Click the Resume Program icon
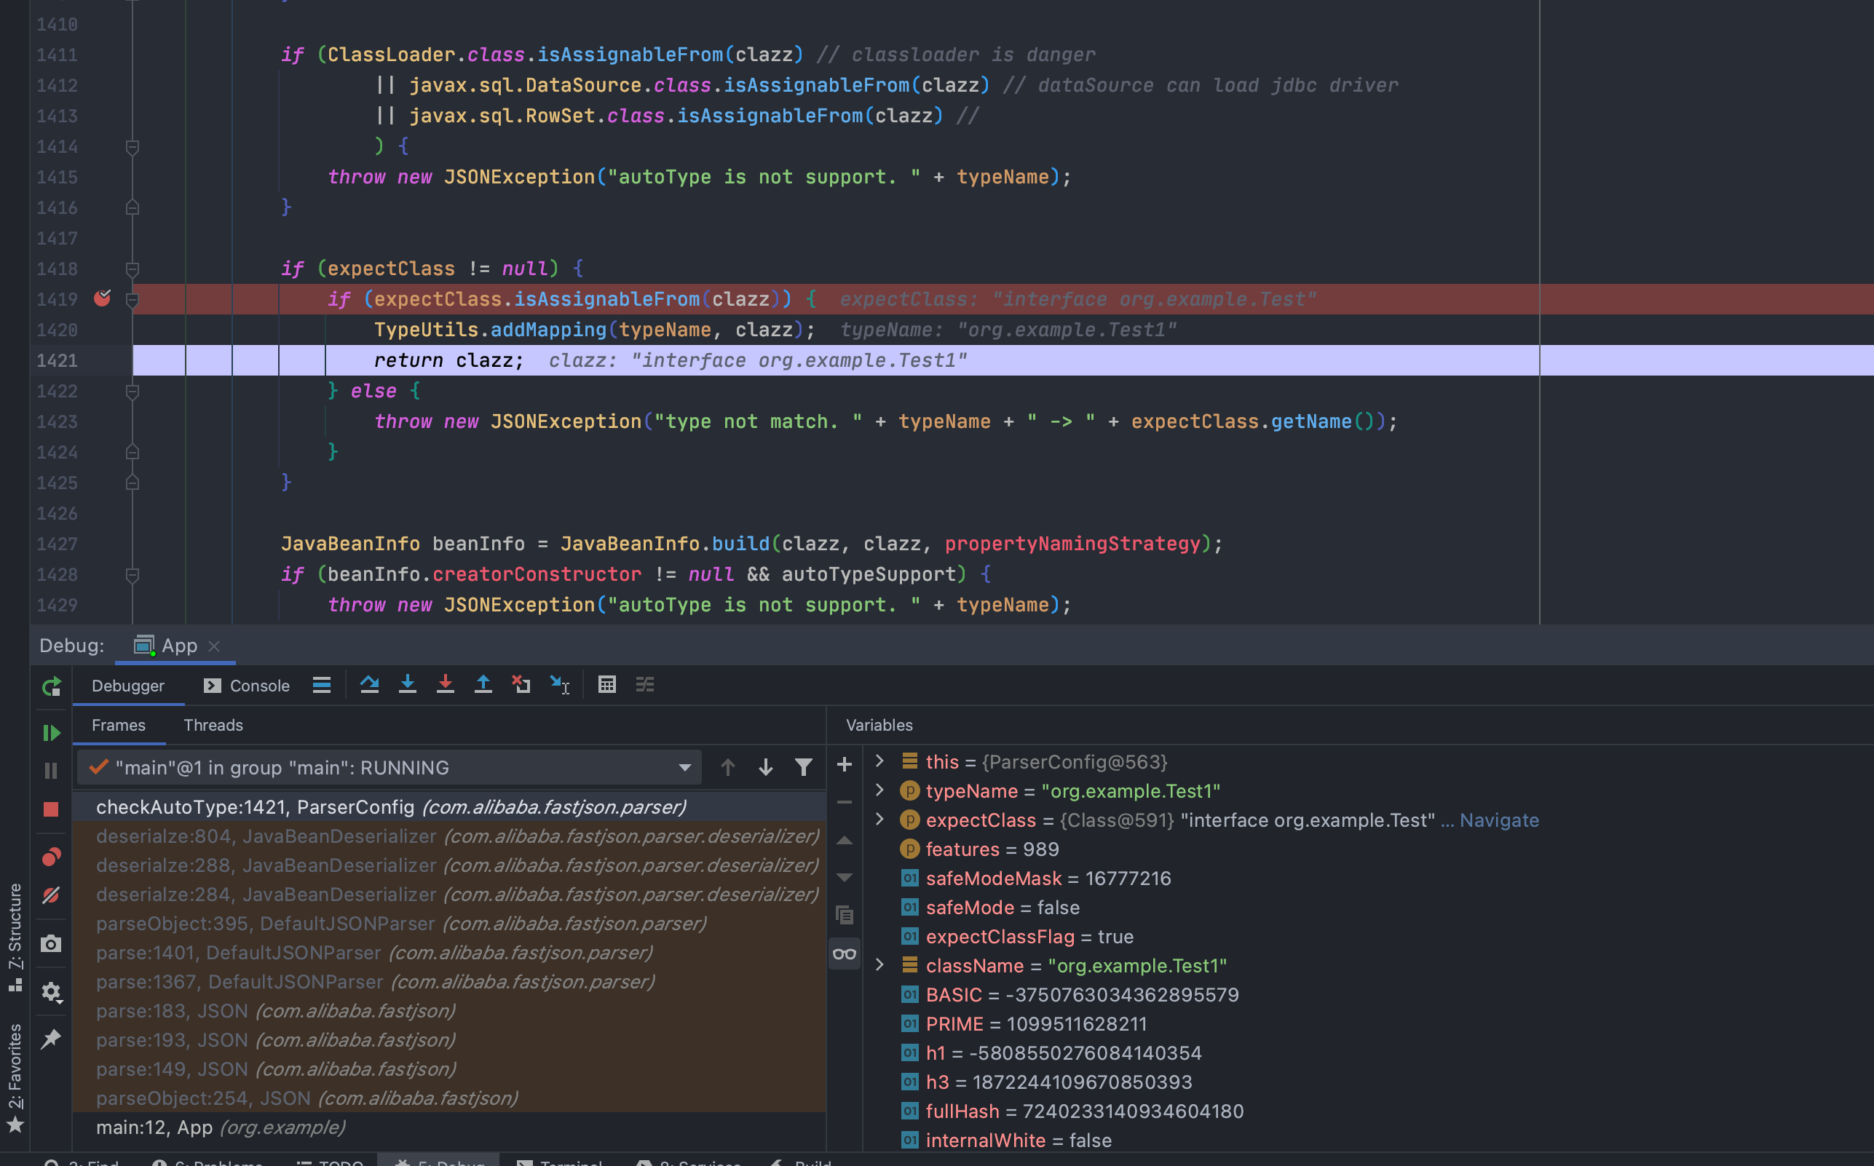 pyautogui.click(x=51, y=733)
